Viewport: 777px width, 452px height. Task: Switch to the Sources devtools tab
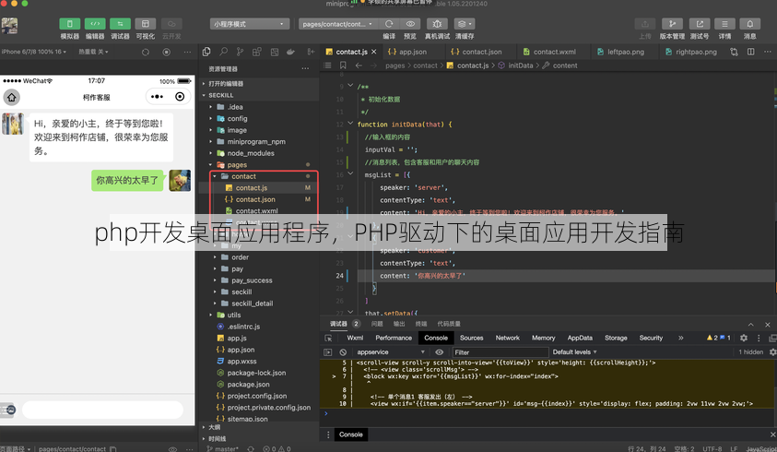tap(471, 338)
